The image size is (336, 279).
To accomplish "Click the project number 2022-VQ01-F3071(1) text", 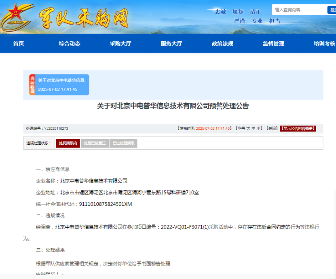I will point(185,227).
